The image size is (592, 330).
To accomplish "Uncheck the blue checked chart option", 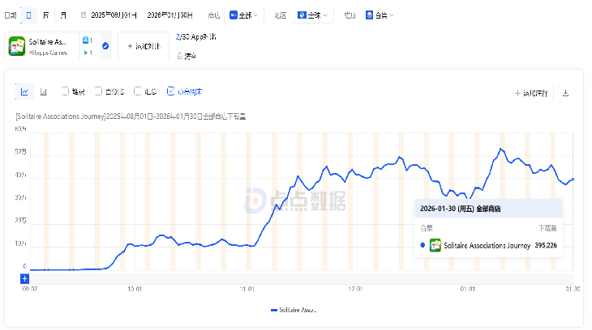I will point(170,91).
